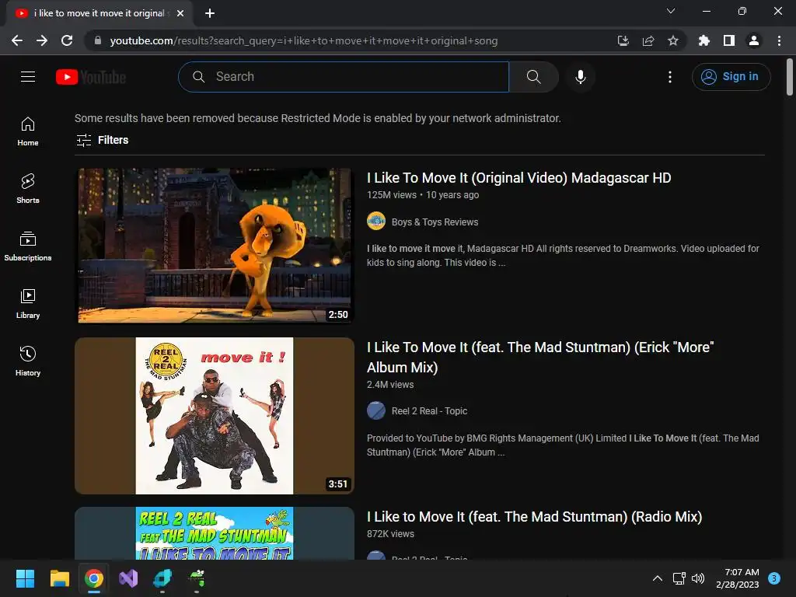Click the Boys & Toys Reviews channel avatar

(x=376, y=222)
